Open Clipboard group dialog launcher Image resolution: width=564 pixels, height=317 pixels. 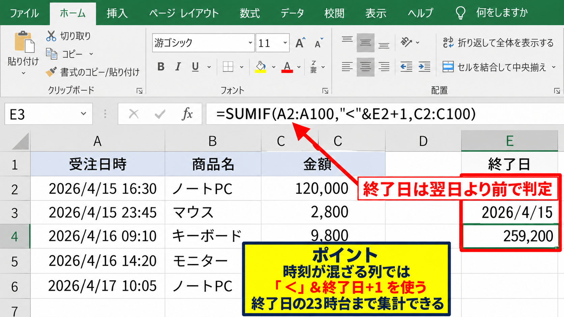(x=139, y=91)
